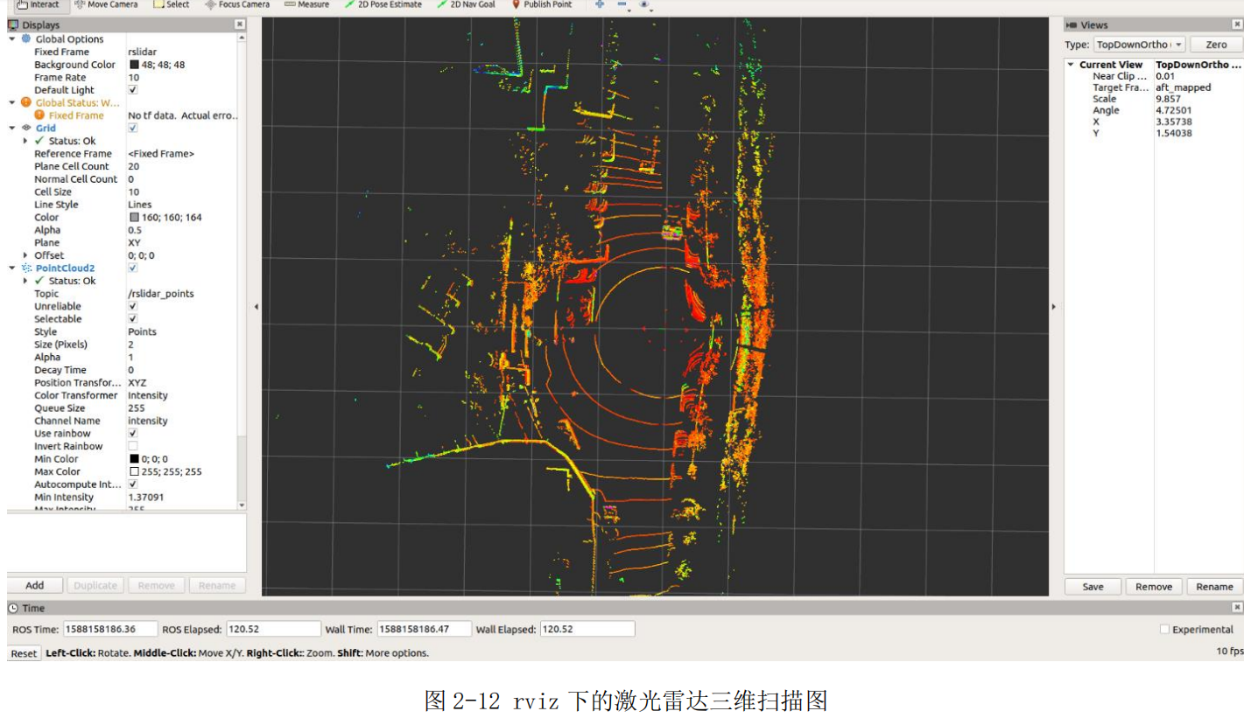
Task: Click the blue plus add-tool icon
Action: (600, 4)
